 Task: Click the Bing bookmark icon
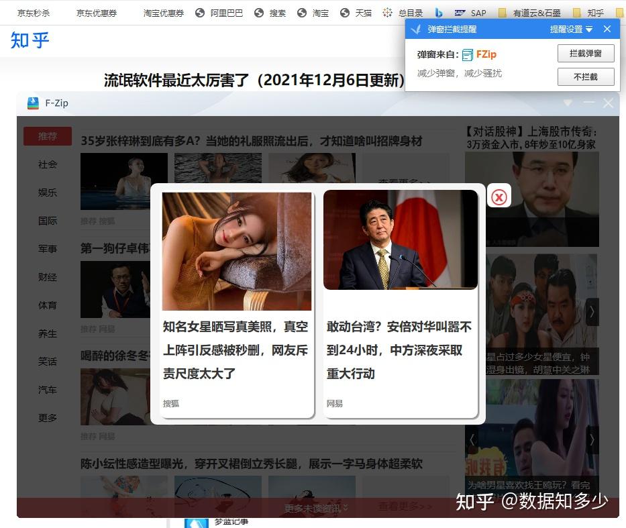[x=439, y=13]
